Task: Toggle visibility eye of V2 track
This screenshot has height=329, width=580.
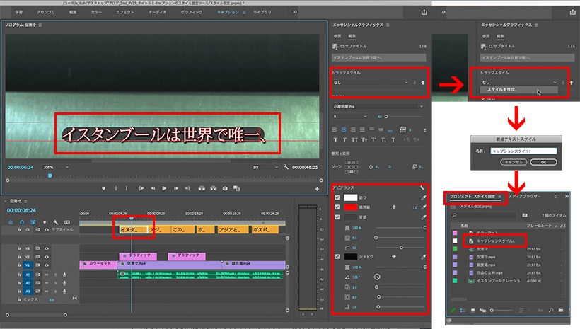Action: pyautogui.click(x=47, y=256)
